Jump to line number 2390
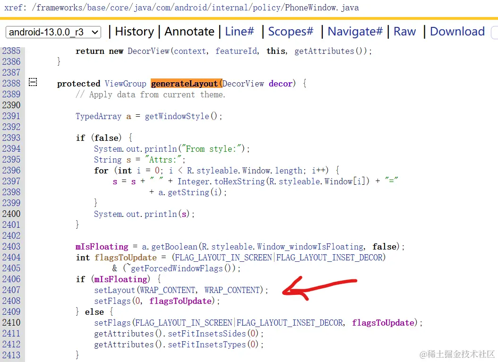This screenshot has height=362, width=498. [11, 105]
